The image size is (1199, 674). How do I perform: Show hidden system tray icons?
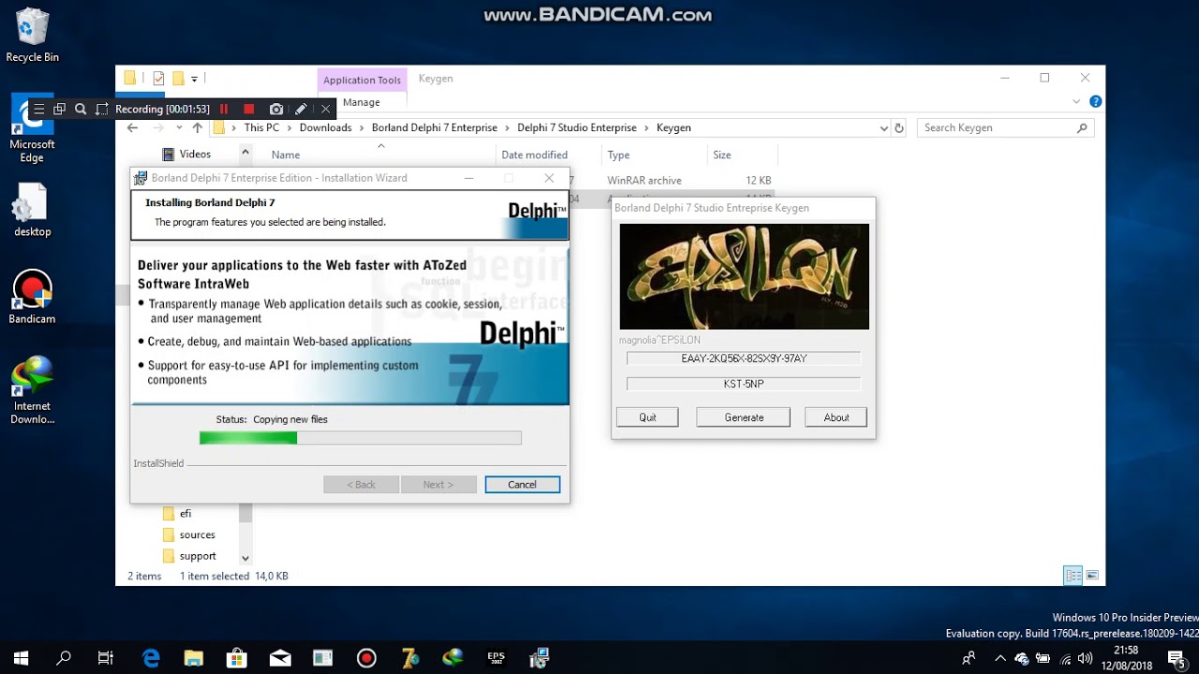[x=999, y=658]
